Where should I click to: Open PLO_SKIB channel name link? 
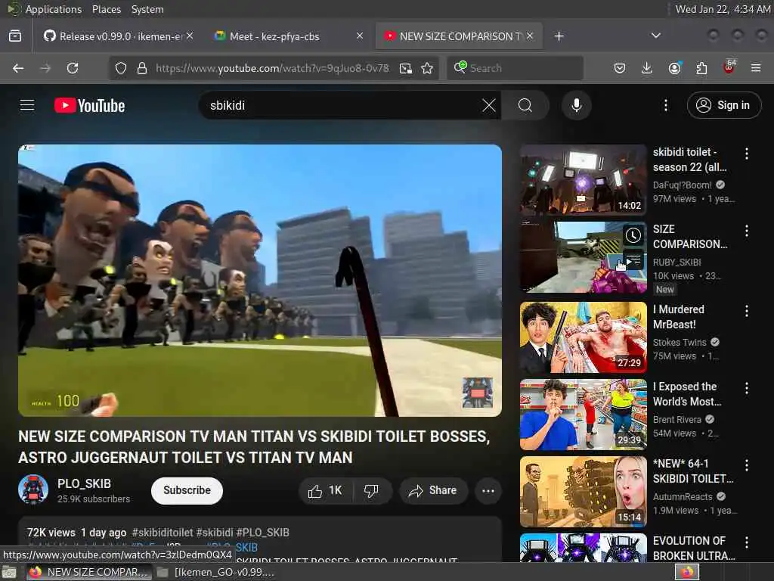pos(84,483)
